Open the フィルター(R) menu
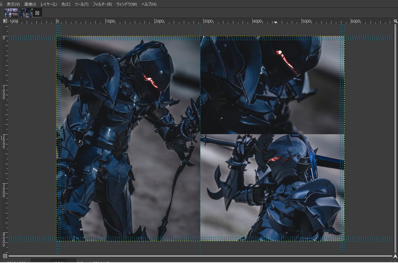Screen dimensions: 398x263 tap(102, 4)
